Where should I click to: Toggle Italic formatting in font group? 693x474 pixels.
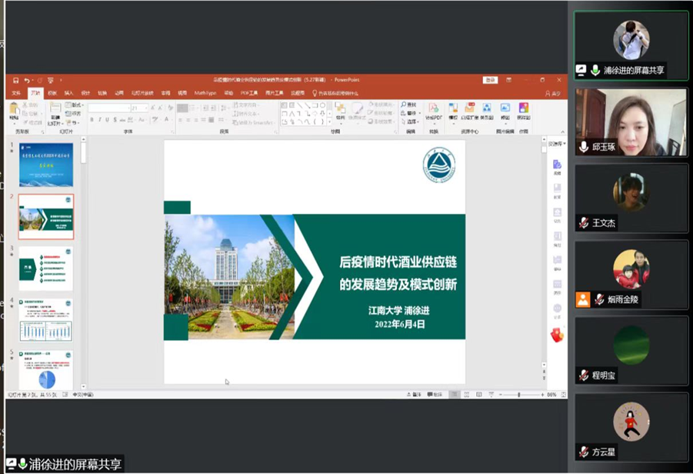[100, 120]
